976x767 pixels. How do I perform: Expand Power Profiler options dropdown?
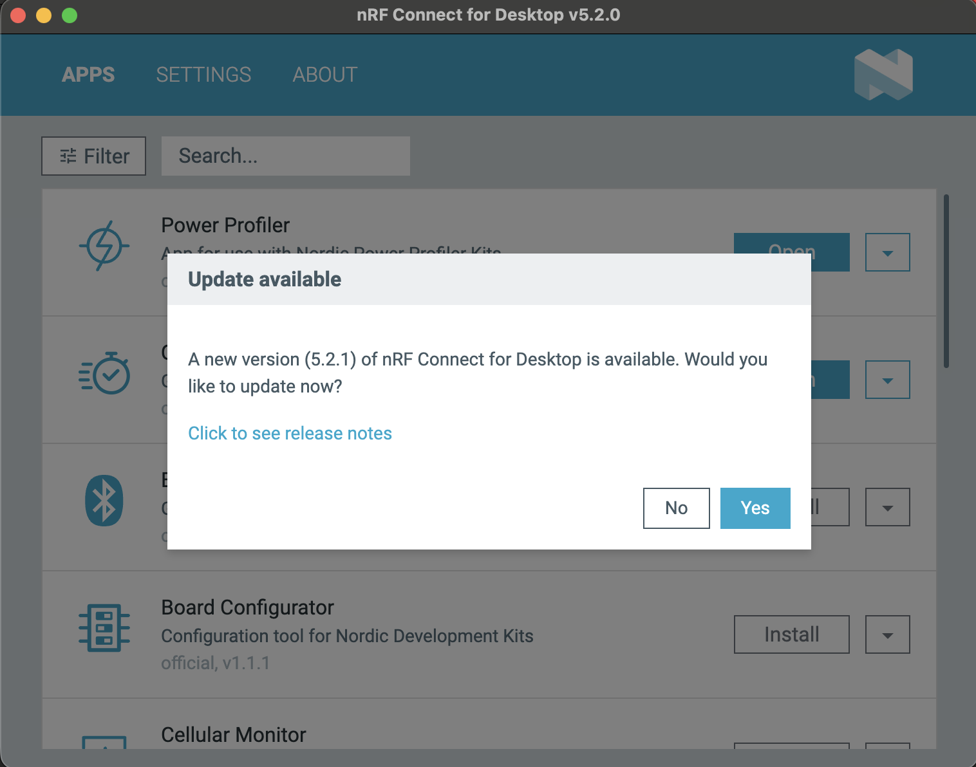pyautogui.click(x=888, y=252)
